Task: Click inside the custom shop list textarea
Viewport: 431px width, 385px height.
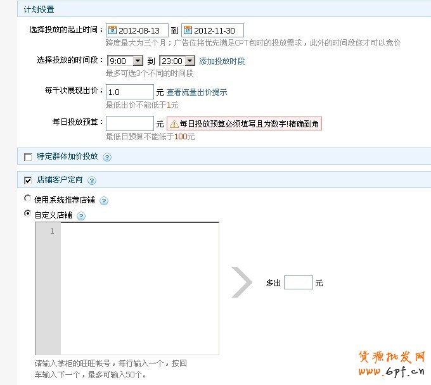Action: pyautogui.click(x=139, y=288)
